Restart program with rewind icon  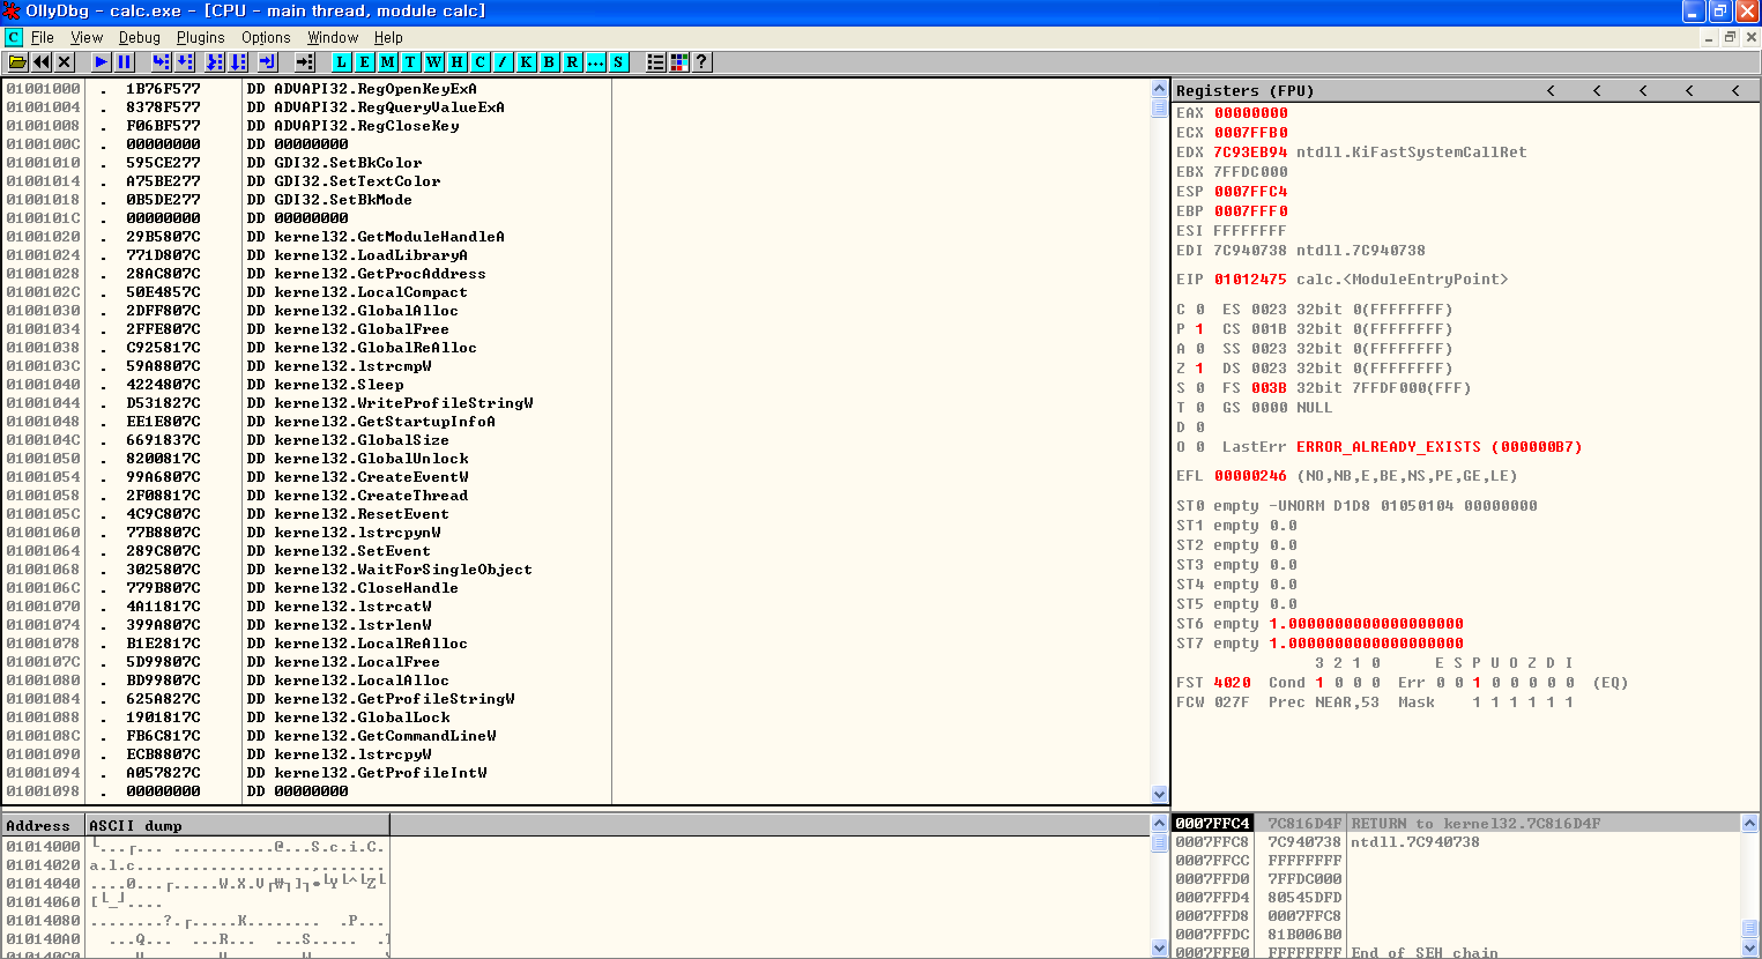coord(41,62)
